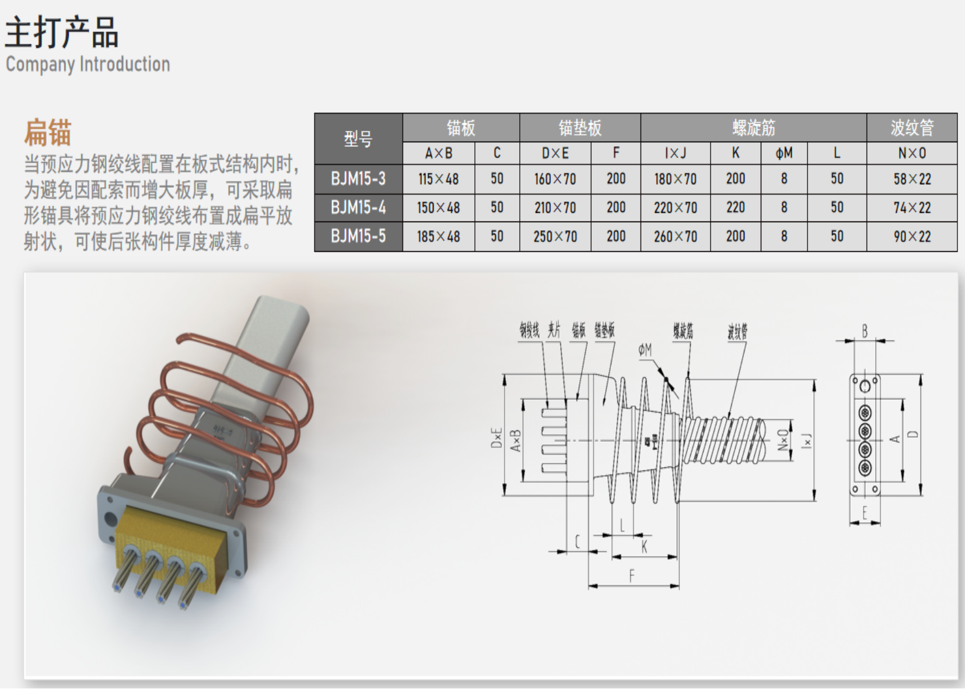Click the 主打产品 page heading
965x689 pixels.
[x=62, y=32]
